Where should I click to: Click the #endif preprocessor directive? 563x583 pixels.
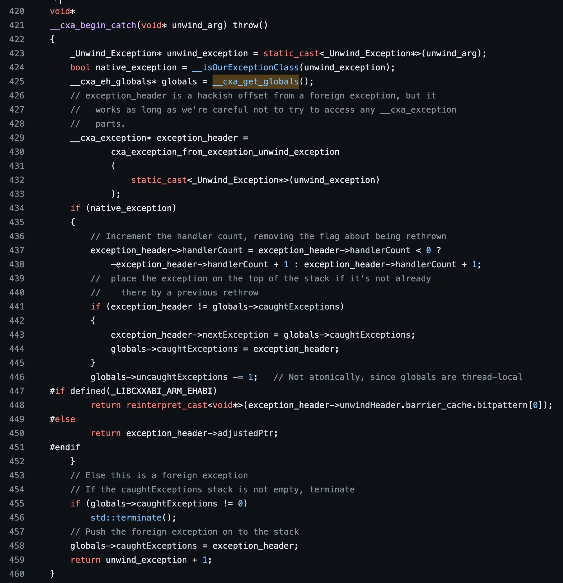pyautogui.click(x=65, y=447)
